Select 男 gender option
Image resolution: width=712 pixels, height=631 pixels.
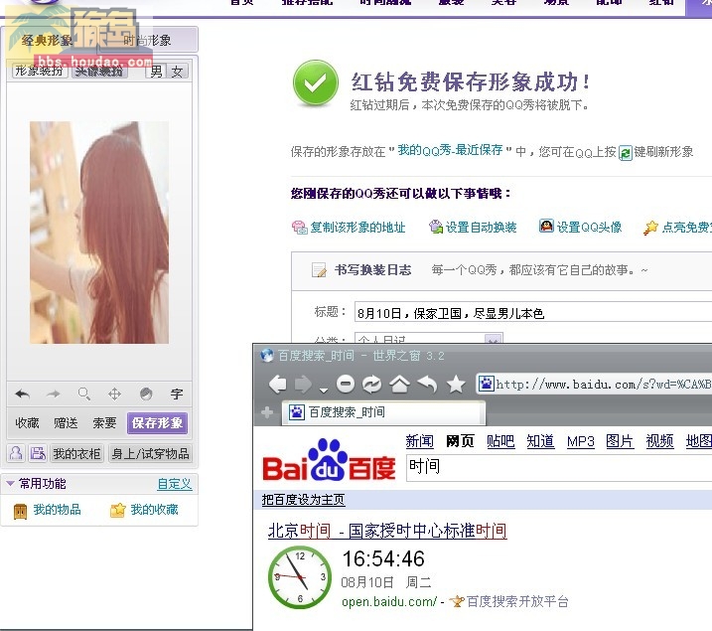(156, 72)
